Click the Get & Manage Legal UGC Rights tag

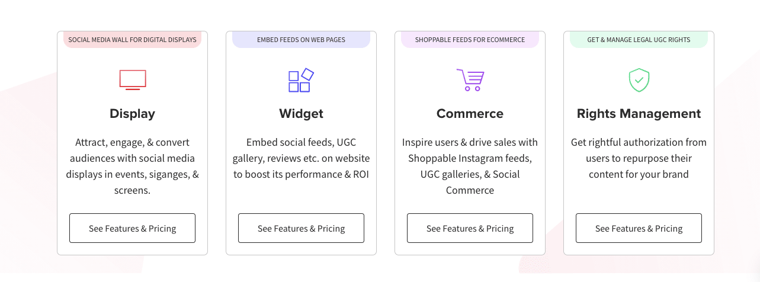tap(639, 40)
